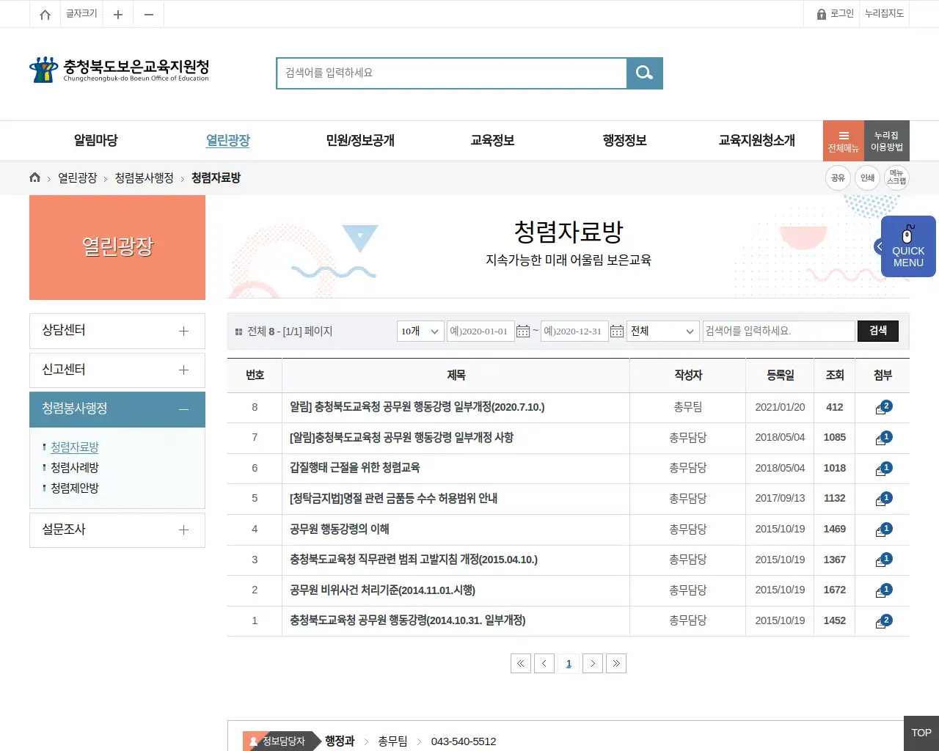Open post [청탁금지법]명절 관련 금품등 수수 허용범위 안내

(x=393, y=499)
